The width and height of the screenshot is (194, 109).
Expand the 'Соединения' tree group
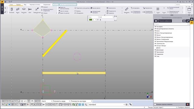pos(155,54)
